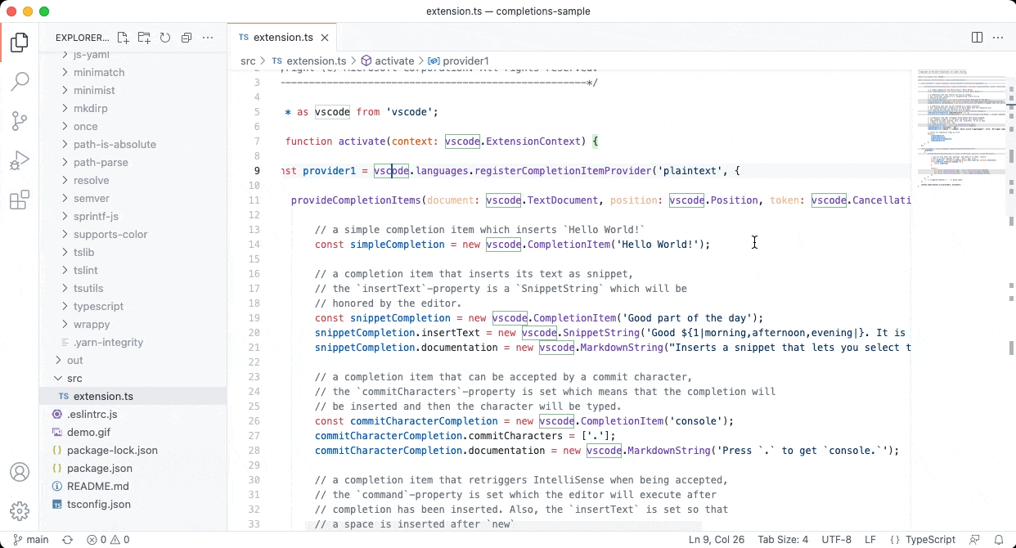The height and width of the screenshot is (548, 1016).
Task: Split the editor using the layout icon
Action: [976, 37]
